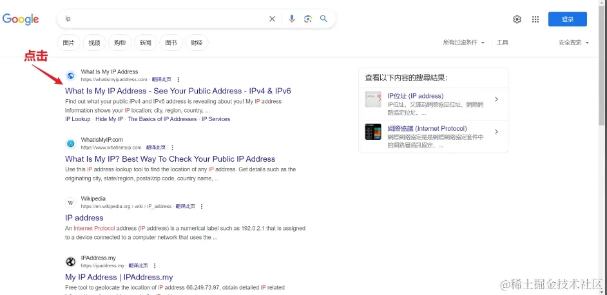Expand the 網際協議 (Internet Protocol) chevron

pyautogui.click(x=497, y=132)
